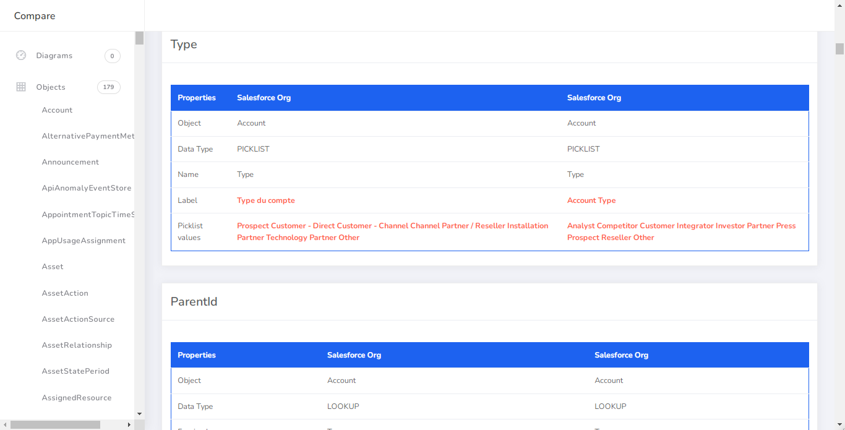
Task: Click the 'Picklist values' property cell
Action: tap(191, 231)
